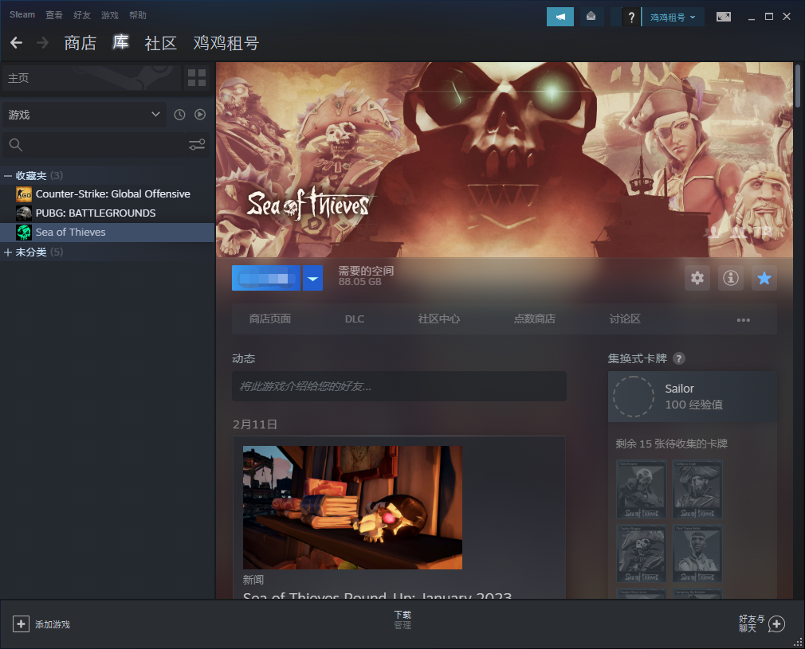
Task: Click the 2月11日 date heading
Action: point(254,424)
